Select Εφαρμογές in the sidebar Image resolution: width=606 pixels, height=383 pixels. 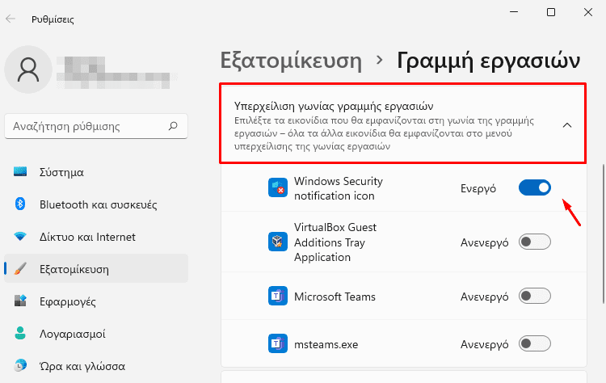click(x=67, y=301)
